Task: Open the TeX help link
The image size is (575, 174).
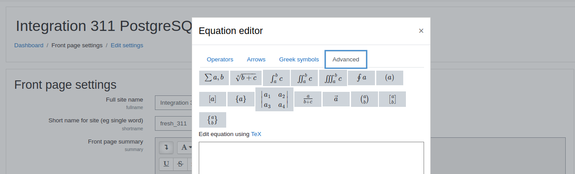Action: pos(256,134)
